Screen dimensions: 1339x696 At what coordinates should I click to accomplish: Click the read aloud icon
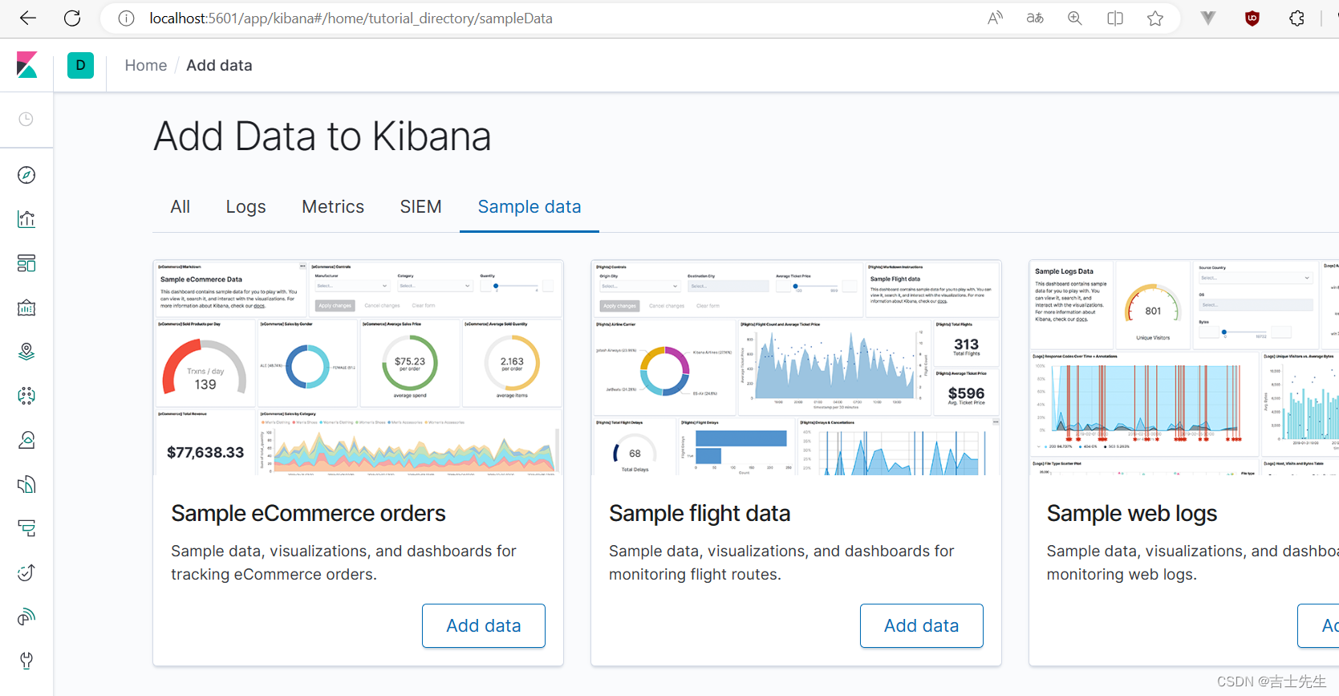(x=995, y=18)
